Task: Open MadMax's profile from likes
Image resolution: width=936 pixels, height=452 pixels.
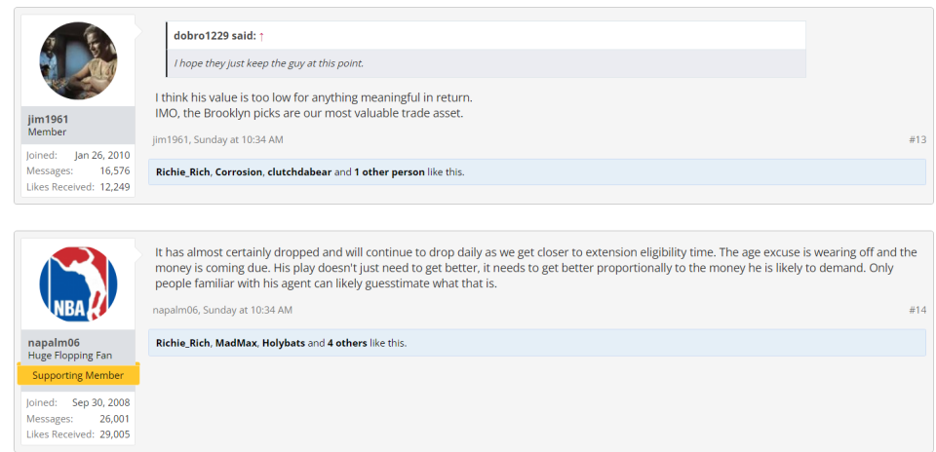Action: [x=236, y=343]
